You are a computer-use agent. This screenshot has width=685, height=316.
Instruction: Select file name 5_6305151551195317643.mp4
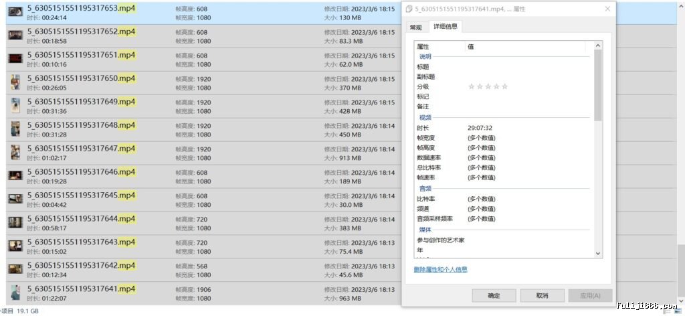pos(81,242)
